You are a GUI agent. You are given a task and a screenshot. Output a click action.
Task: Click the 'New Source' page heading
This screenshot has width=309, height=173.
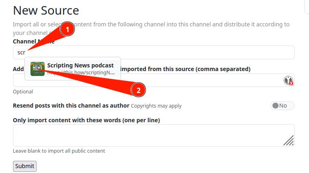(46, 10)
